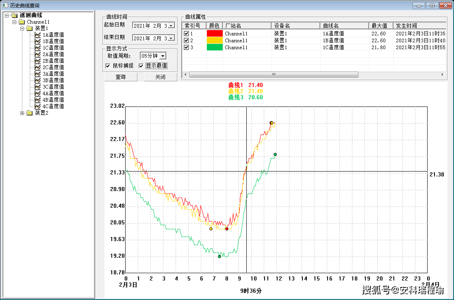This screenshot has width=454, height=300.
Task: Click the 4C温度值 curve icon in tree
Action: tap(38, 107)
